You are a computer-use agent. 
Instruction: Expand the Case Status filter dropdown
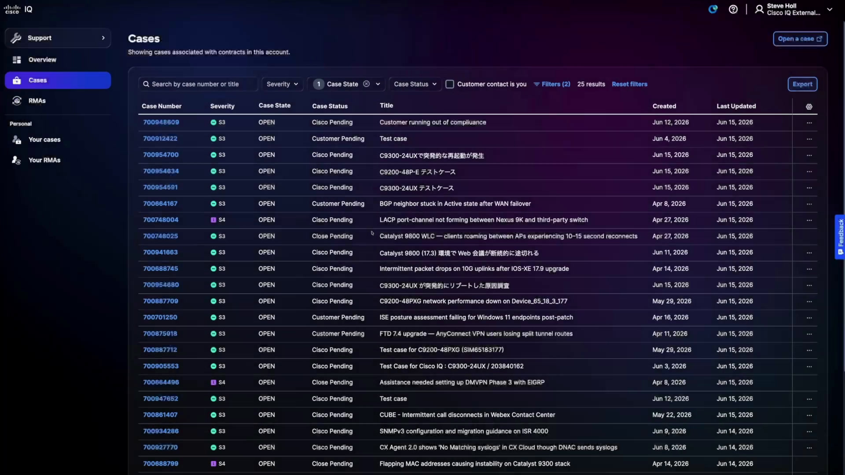point(415,84)
